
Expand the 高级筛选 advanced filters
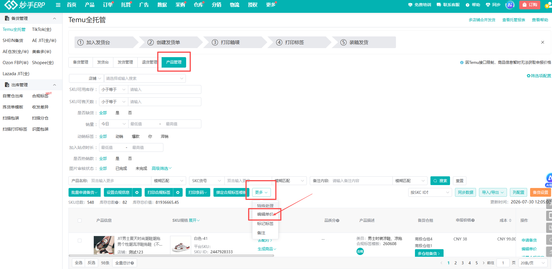pos(162,168)
